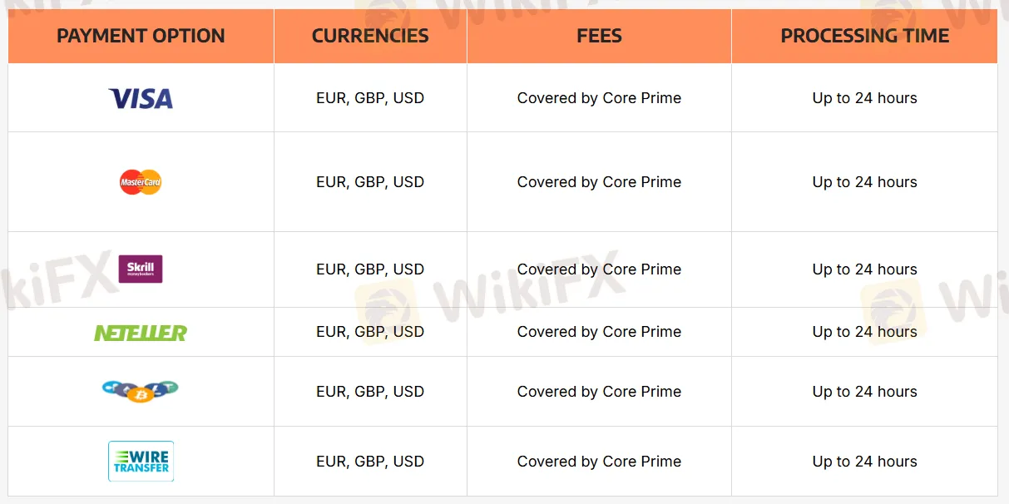Screen dimensions: 1009x504
Task: Click the crypto row fees text
Action: tap(599, 392)
